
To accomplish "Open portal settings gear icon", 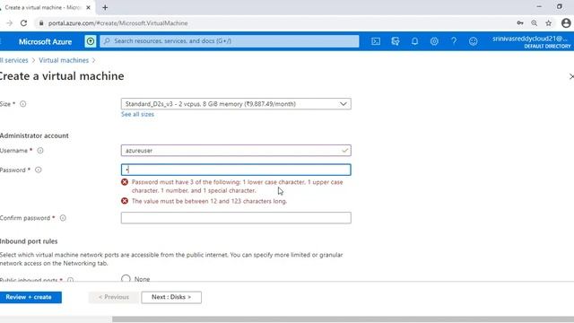I will coord(434,41).
